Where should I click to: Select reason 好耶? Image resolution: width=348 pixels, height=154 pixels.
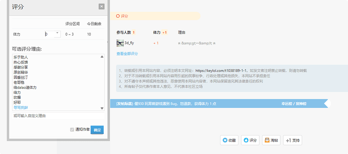pyautogui.click(x=17, y=102)
